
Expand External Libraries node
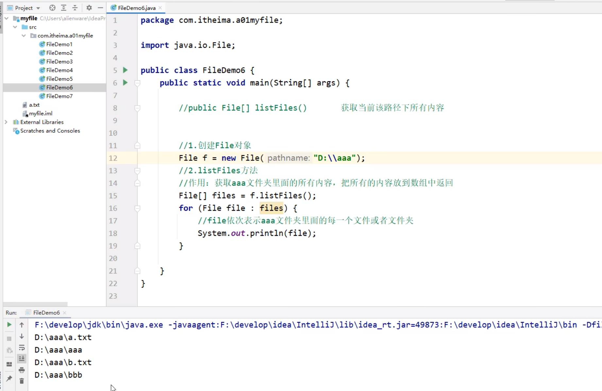point(6,122)
